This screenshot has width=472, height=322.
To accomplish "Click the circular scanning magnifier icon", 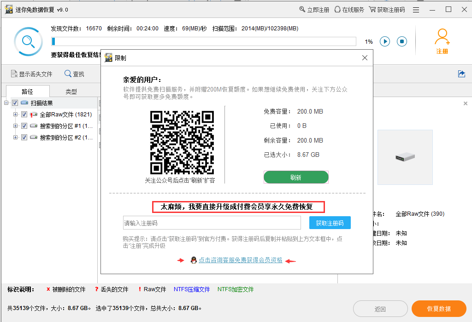I will pos(28,41).
